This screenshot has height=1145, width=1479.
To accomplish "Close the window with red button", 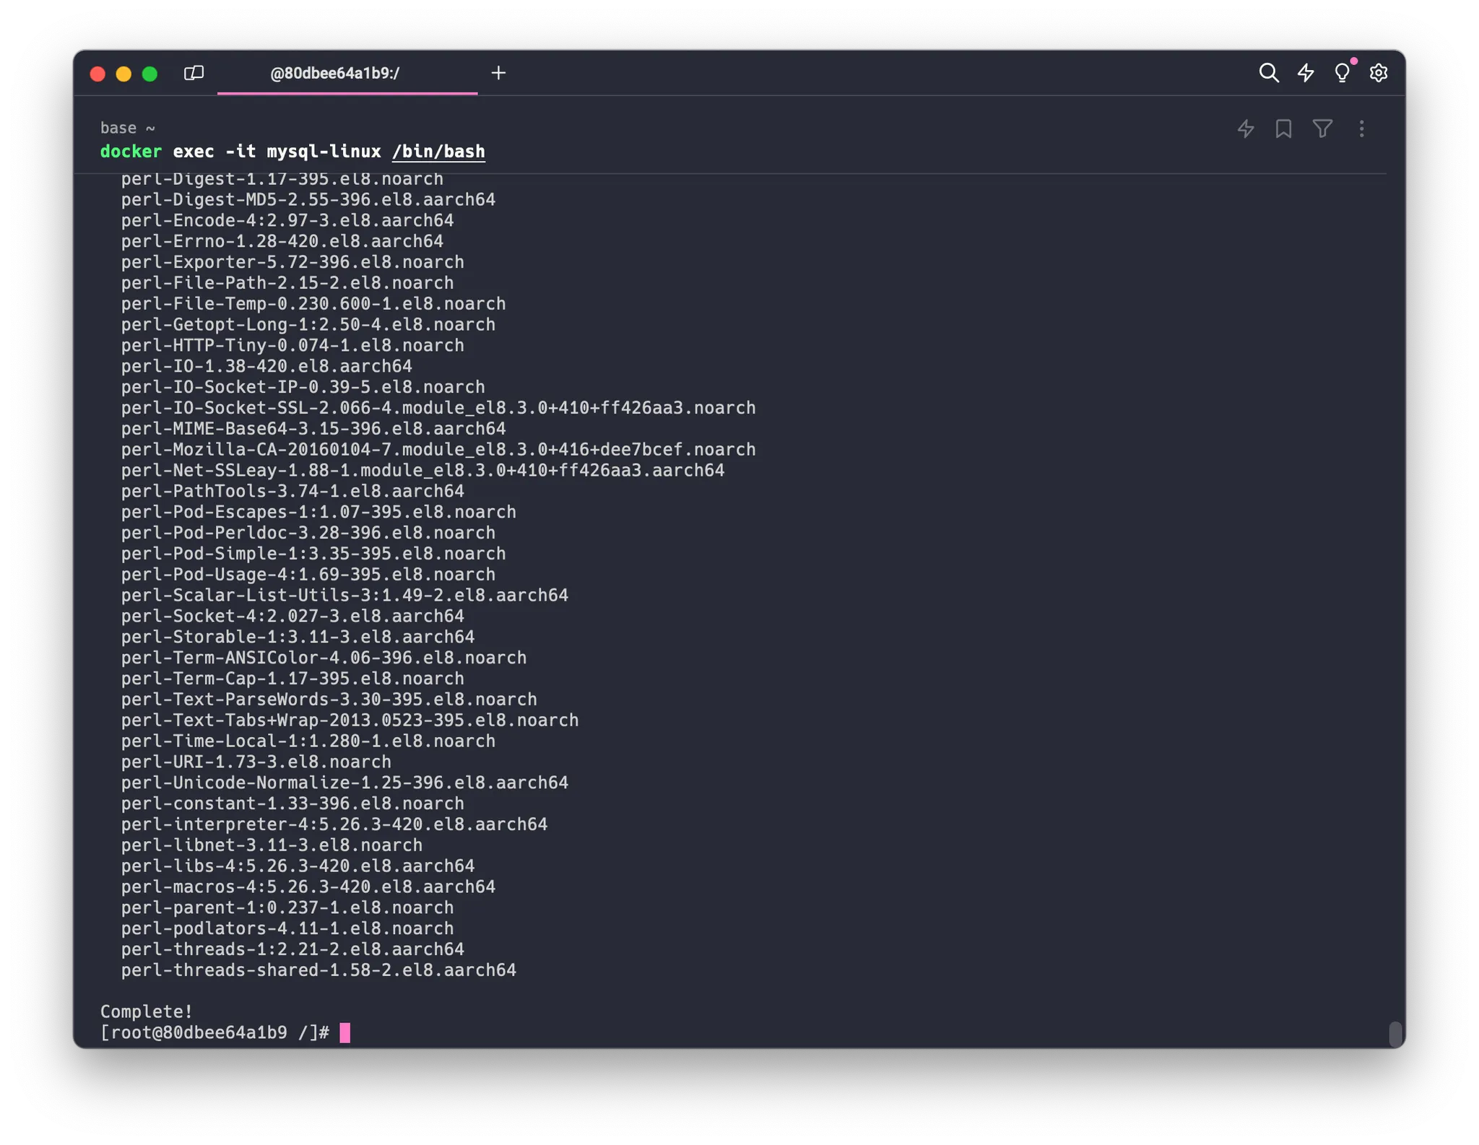I will tap(97, 74).
